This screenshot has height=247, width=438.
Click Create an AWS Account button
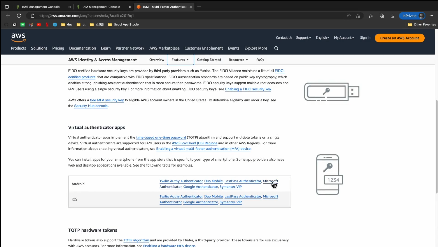[x=399, y=38]
